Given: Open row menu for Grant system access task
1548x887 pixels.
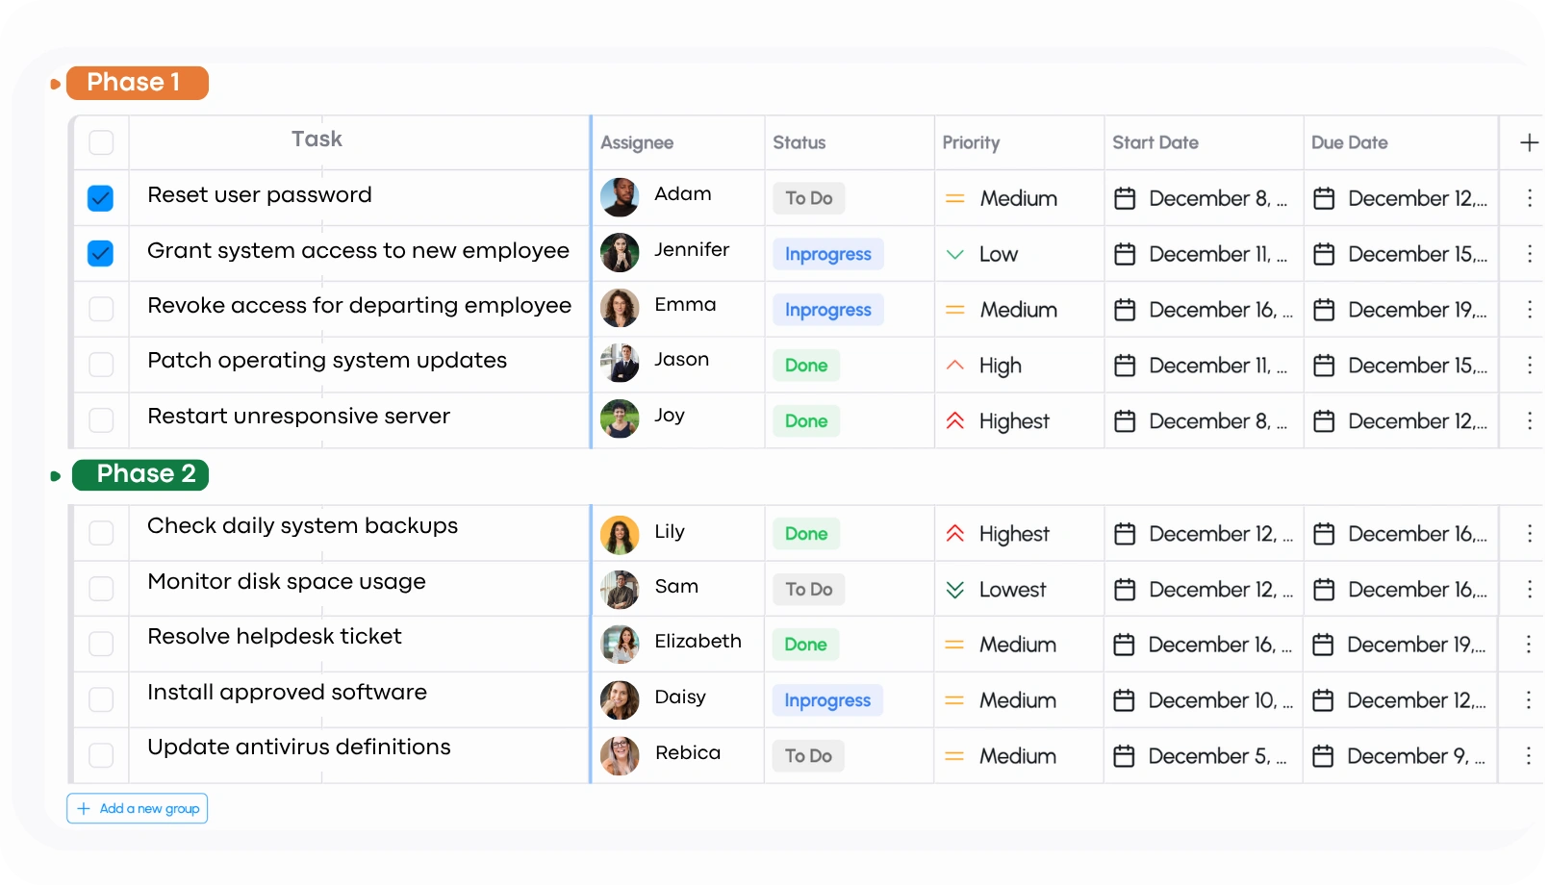Looking at the screenshot, I should pyautogui.click(x=1529, y=254).
